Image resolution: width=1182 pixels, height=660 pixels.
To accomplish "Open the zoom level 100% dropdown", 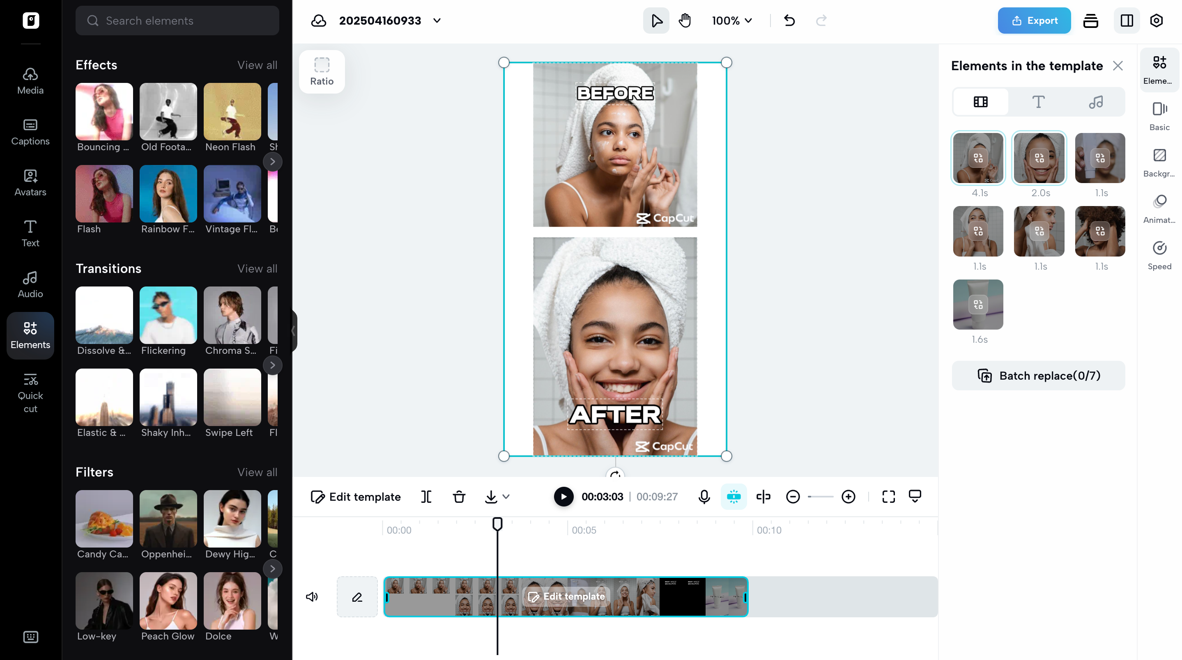I will [x=731, y=20].
